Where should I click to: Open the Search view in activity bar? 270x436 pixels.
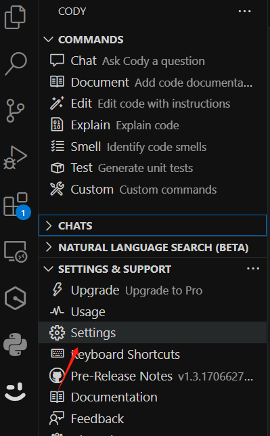point(16,64)
